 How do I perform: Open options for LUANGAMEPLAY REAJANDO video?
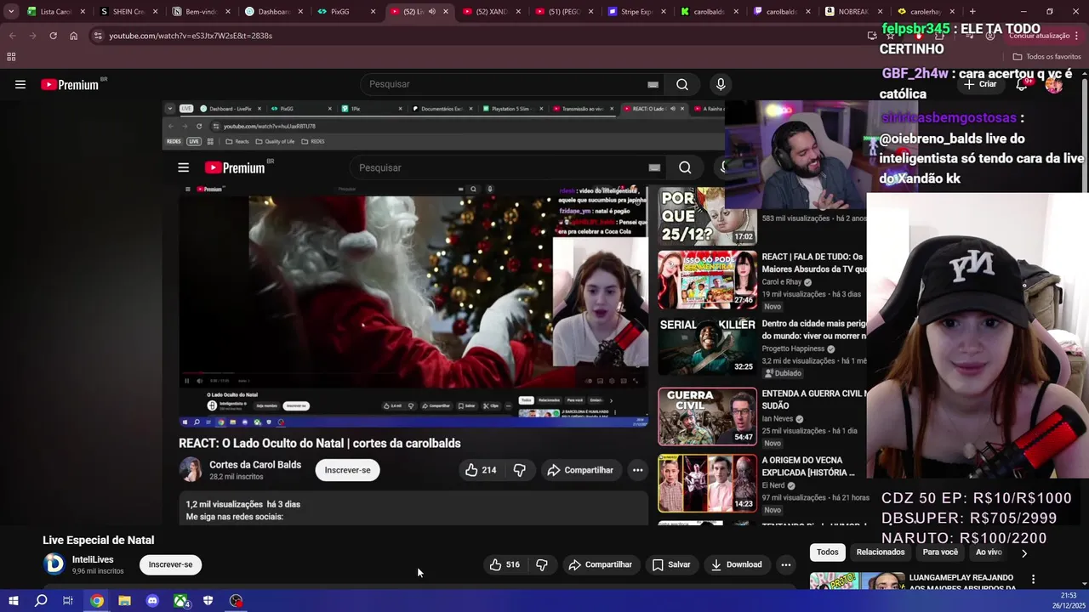point(1033,580)
